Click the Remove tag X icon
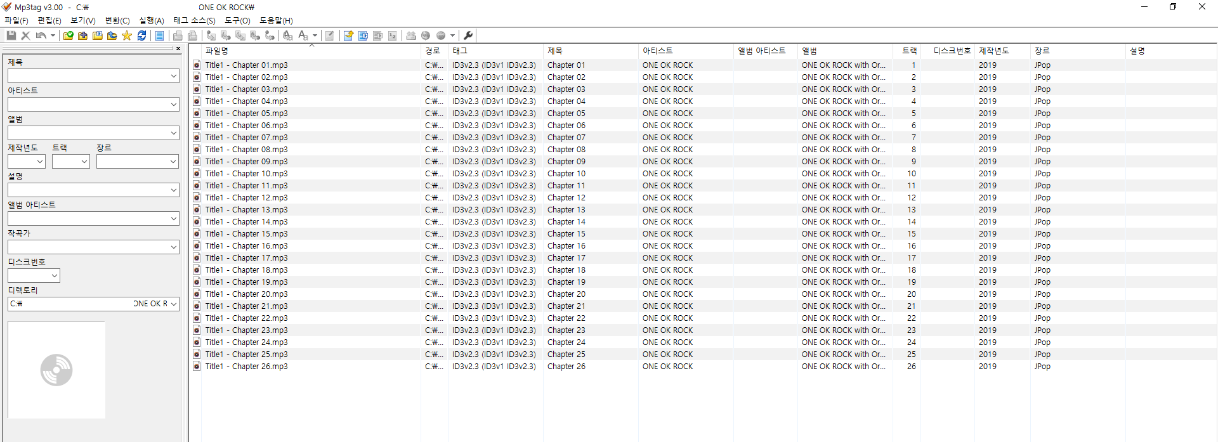 pyautogui.click(x=25, y=36)
